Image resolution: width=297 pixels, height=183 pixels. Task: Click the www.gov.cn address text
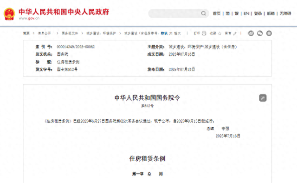(x=29, y=19)
